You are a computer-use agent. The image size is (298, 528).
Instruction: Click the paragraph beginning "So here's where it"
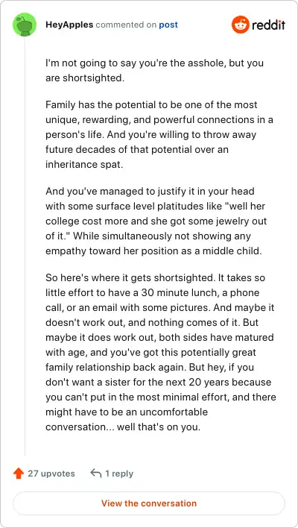coord(161,352)
